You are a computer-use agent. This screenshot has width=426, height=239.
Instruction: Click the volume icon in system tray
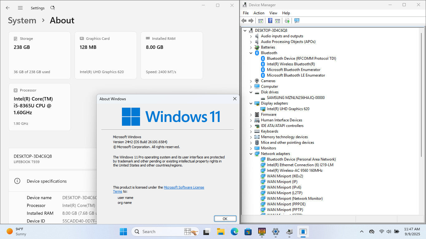point(389,232)
